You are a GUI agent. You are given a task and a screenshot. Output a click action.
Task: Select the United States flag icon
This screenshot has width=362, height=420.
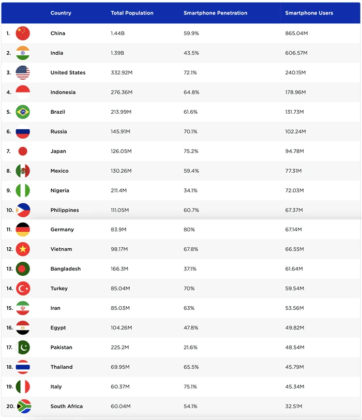[23, 72]
